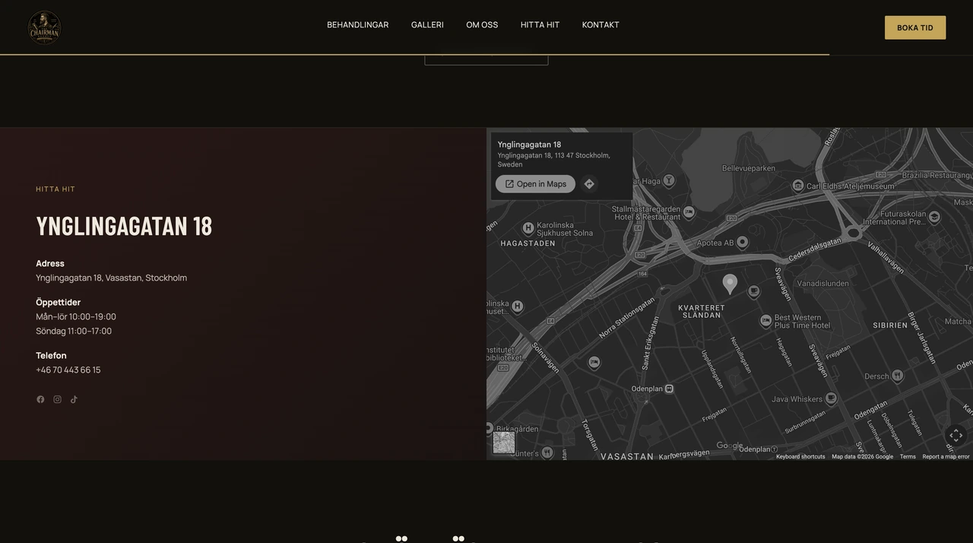This screenshot has height=543, width=973.
Task: Open the GALLERI nav item
Action: click(427, 25)
